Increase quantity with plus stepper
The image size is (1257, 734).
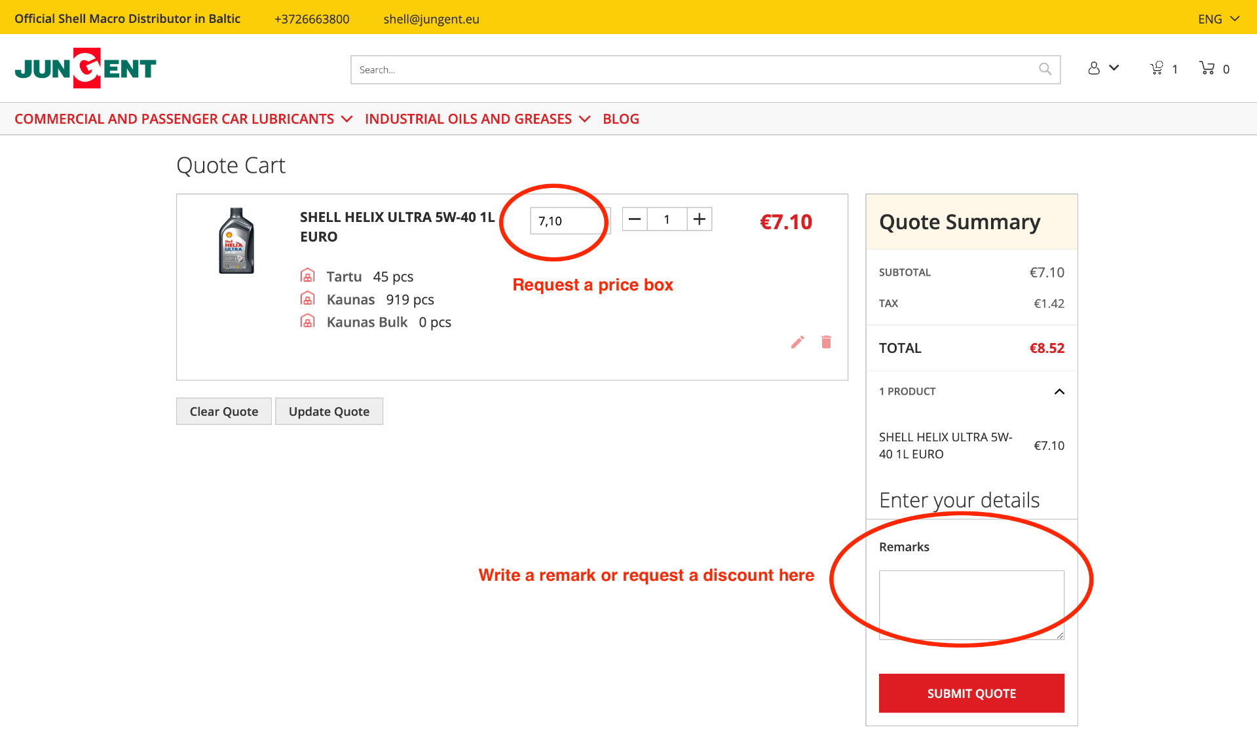click(699, 219)
